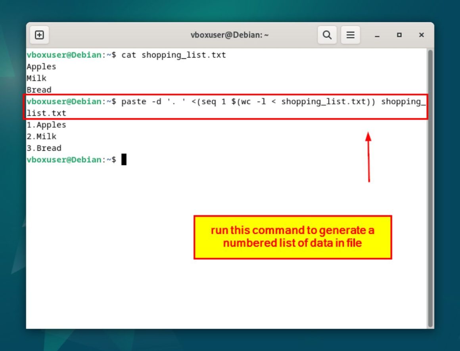Select the menu icon with three lines

pos(350,35)
